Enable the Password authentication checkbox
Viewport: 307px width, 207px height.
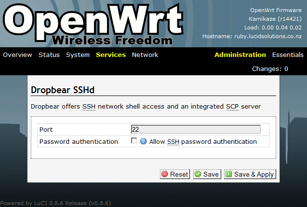134,141
